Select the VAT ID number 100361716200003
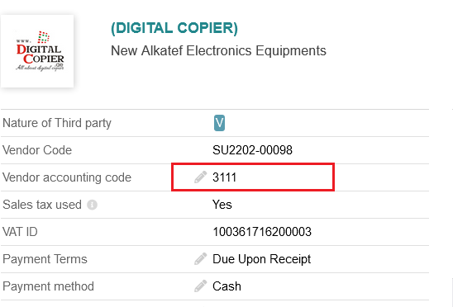 click(x=262, y=232)
